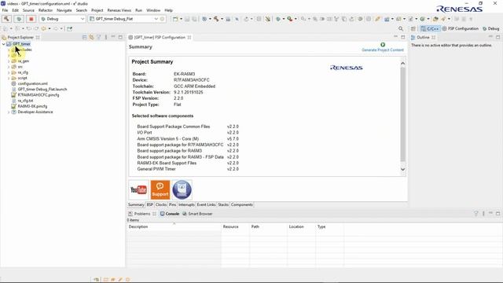Switch to the FSP Configuration perspective

coord(461,28)
